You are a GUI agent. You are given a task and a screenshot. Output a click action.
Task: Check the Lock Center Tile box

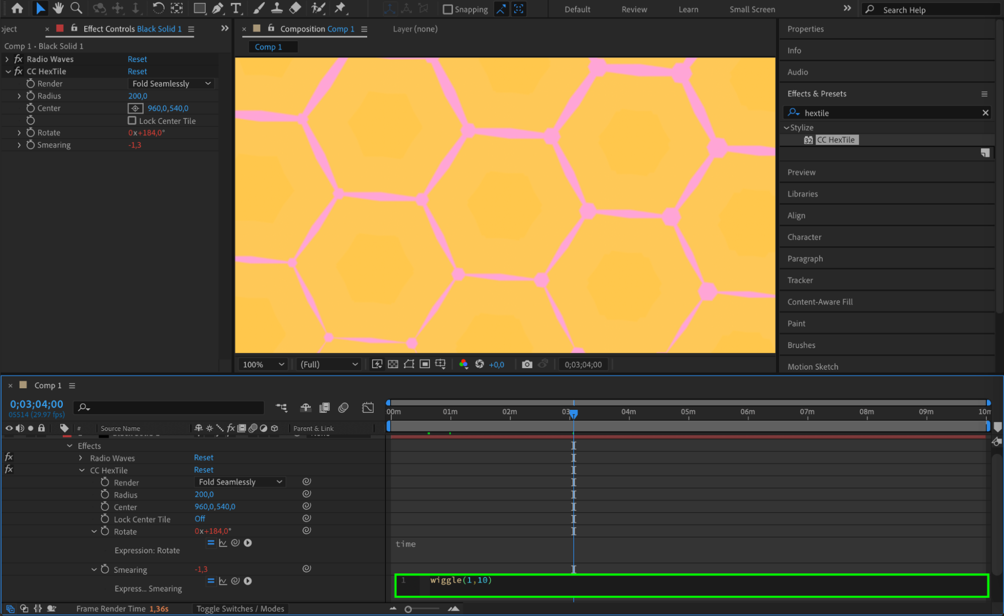click(132, 120)
